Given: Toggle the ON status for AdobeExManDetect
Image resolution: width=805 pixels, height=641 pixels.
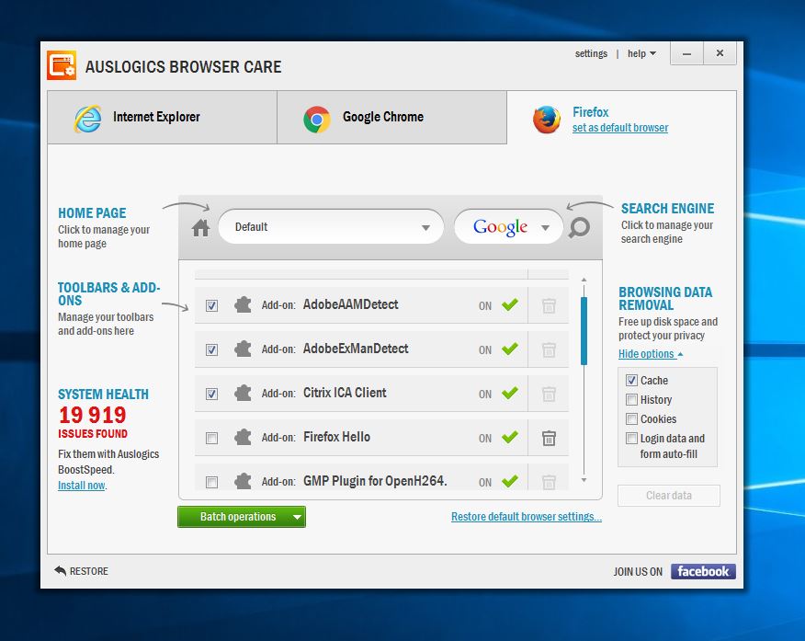Looking at the screenshot, I should (x=485, y=349).
